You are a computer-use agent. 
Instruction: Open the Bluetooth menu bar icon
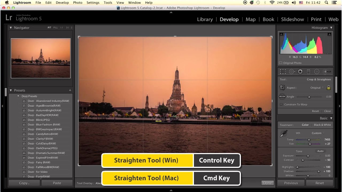coord(265,3)
